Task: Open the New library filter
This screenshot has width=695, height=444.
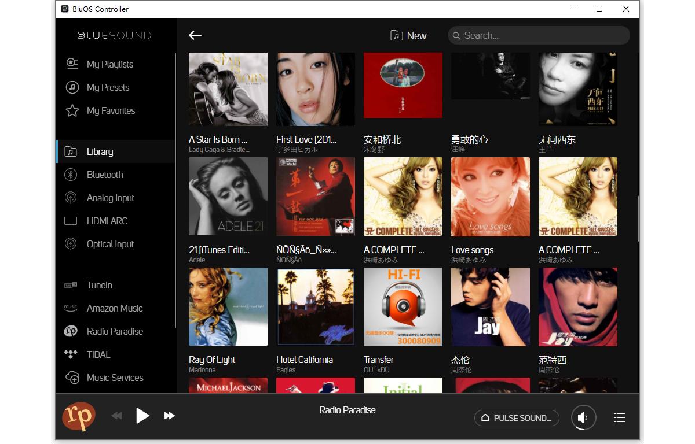Action: pos(408,36)
